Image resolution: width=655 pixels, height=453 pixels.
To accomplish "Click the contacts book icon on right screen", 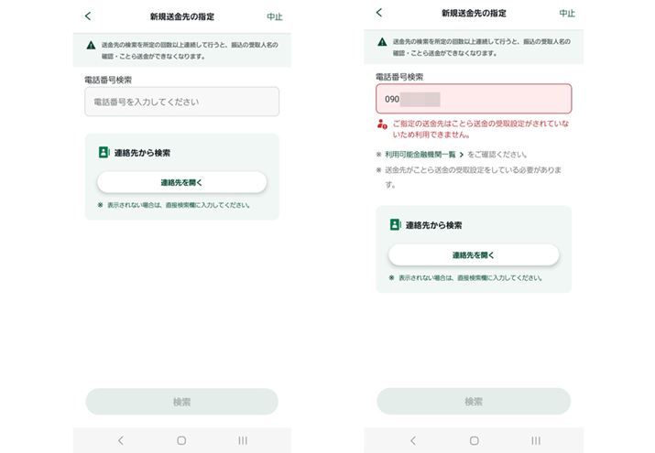I will click(x=395, y=224).
